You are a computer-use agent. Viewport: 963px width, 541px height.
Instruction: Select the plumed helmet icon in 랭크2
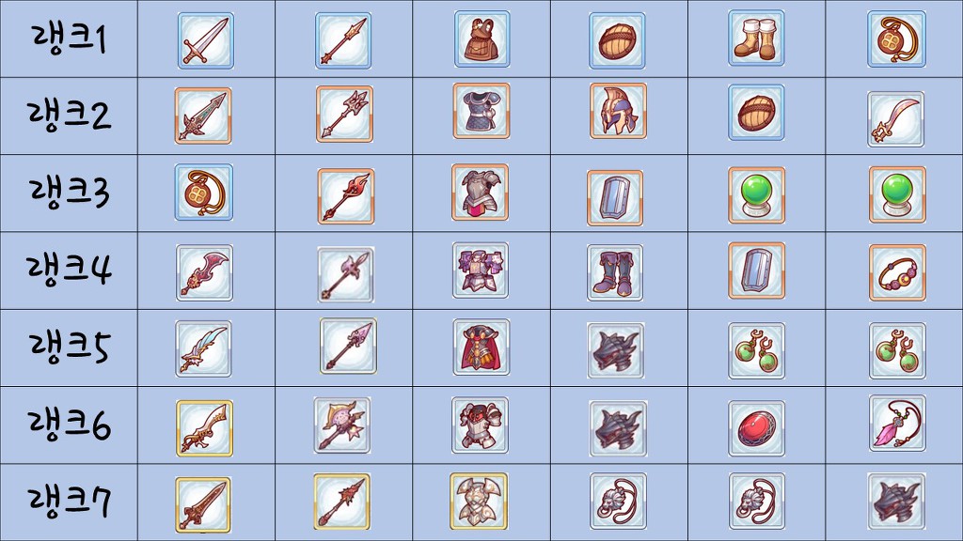coord(618,111)
